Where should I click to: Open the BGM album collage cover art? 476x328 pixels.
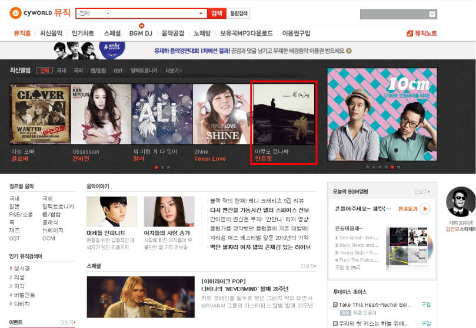408,246
